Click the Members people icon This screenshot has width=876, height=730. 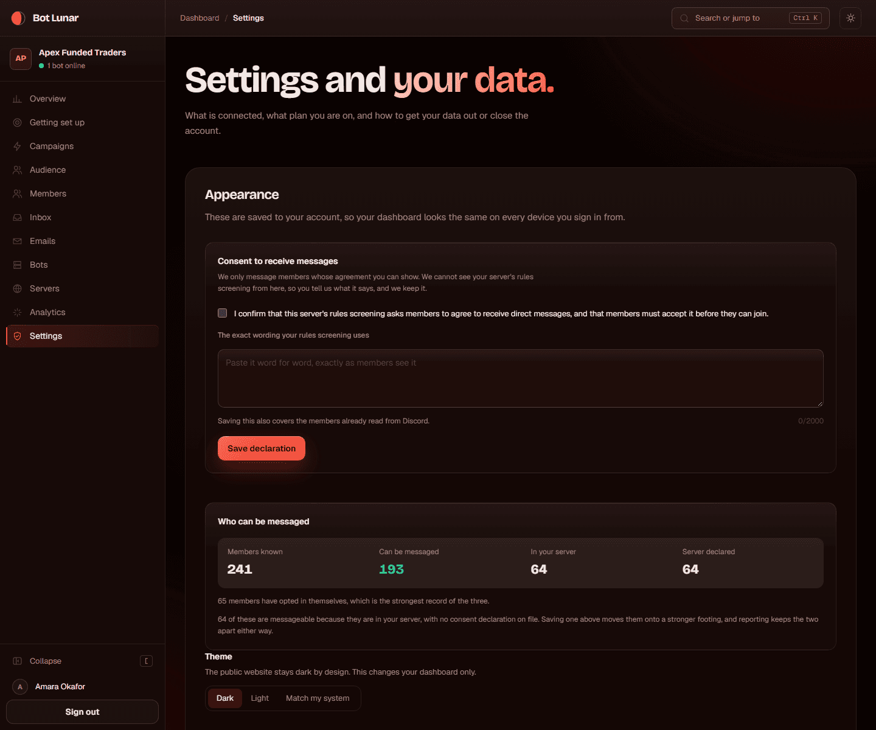click(17, 193)
